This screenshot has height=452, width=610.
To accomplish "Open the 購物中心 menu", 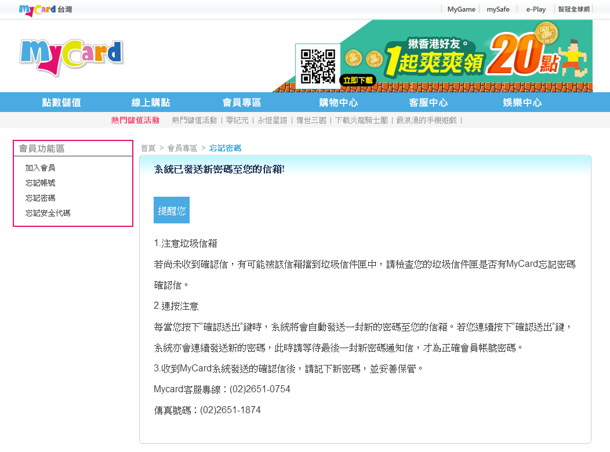I will tap(338, 102).
